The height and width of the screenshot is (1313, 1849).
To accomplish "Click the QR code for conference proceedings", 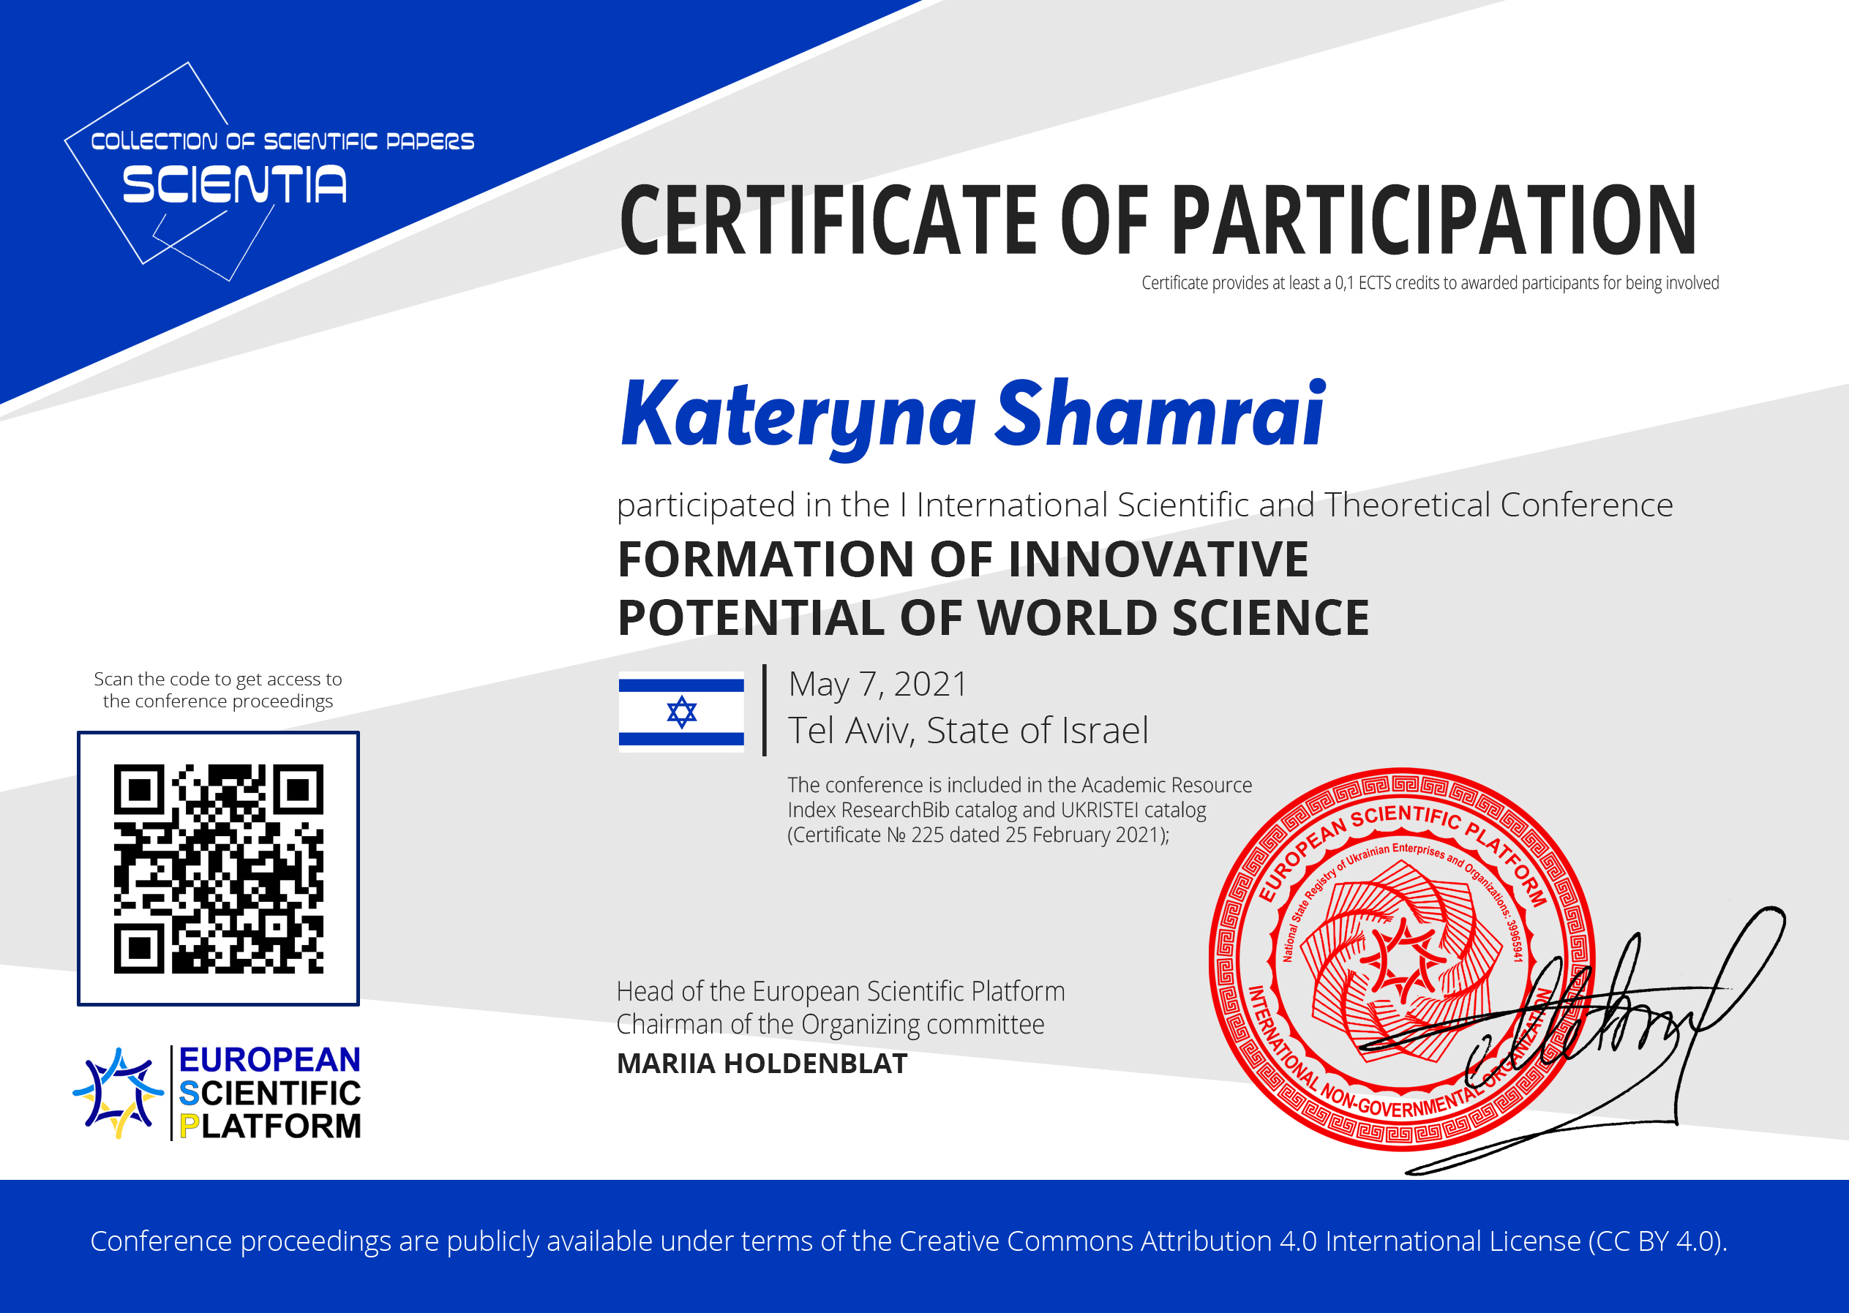I will 218,868.
